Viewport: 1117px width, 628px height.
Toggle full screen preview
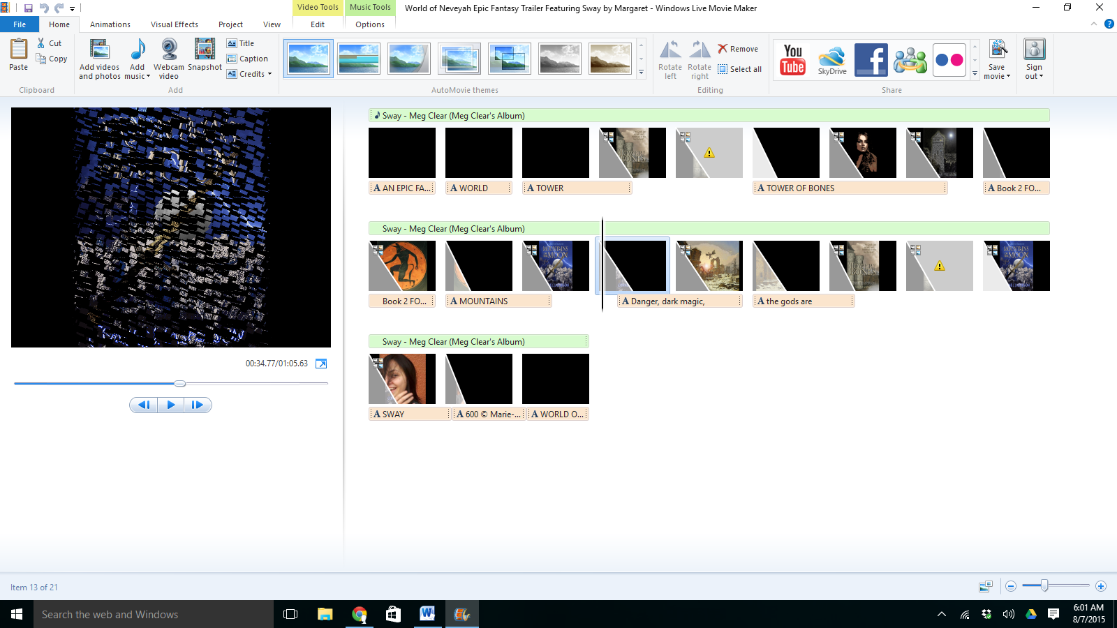[321, 364]
